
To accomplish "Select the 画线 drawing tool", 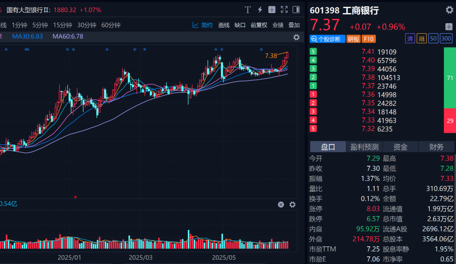I will [224, 25].
